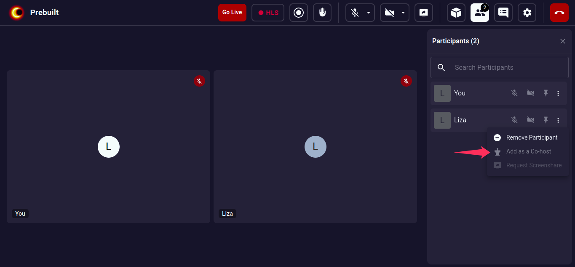Leave the call with the red phone button
Image resolution: width=575 pixels, height=267 pixels.
click(x=559, y=13)
